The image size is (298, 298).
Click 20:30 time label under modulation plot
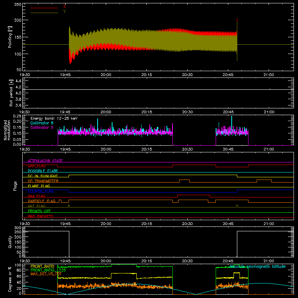click(187, 149)
